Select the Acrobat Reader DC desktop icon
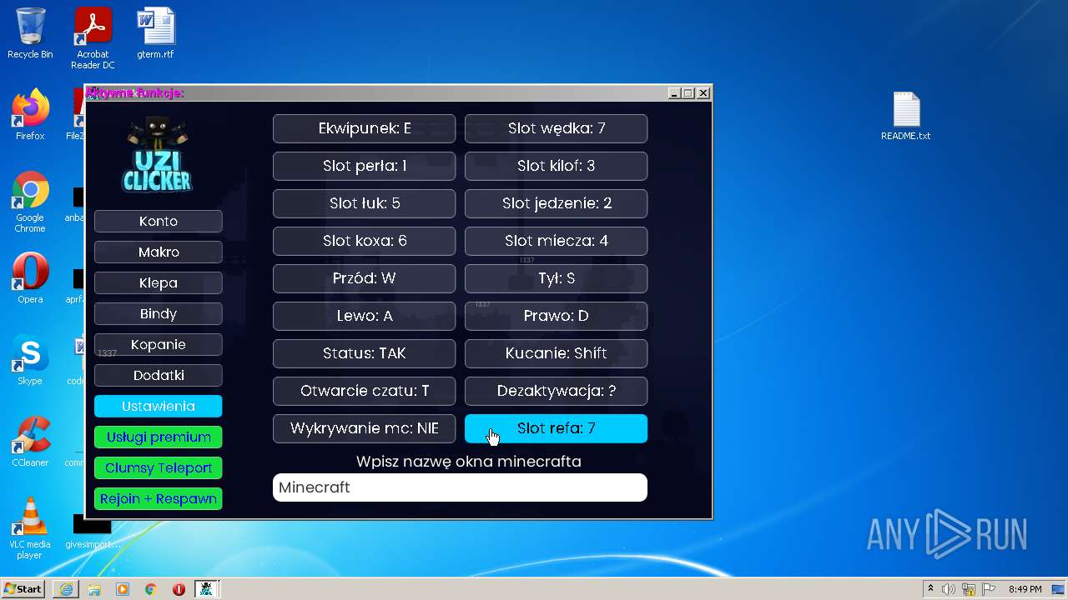 pos(93,38)
